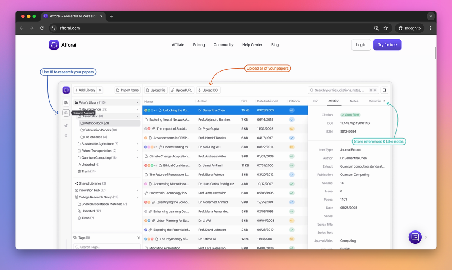Click the Upload URL button

tap(182, 90)
